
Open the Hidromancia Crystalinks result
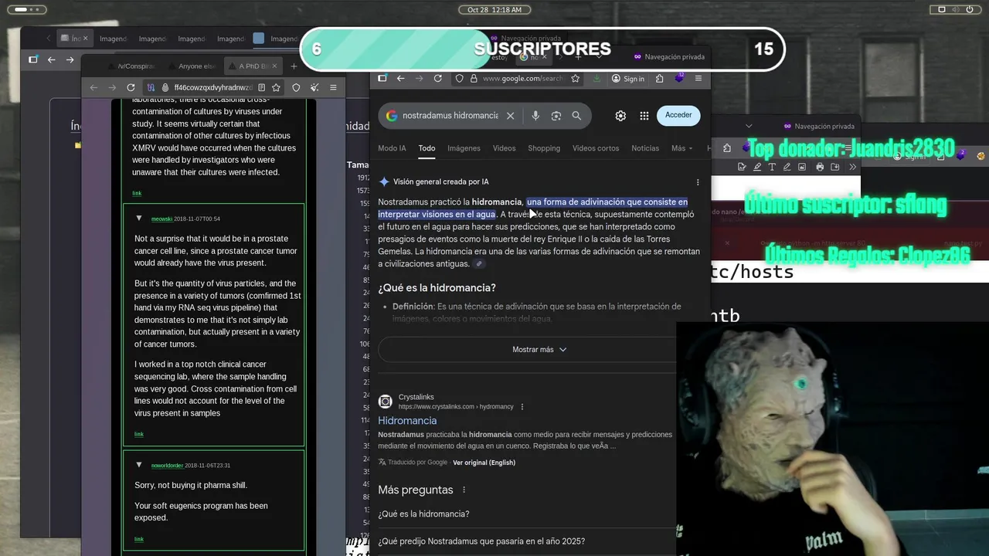click(407, 421)
